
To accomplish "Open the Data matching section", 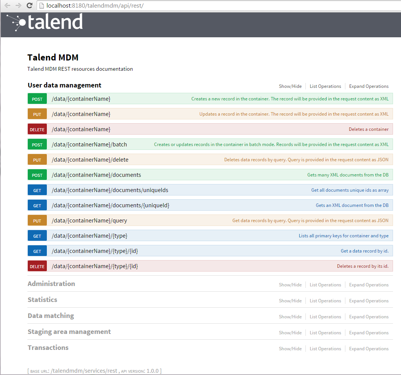I will coord(51,316).
